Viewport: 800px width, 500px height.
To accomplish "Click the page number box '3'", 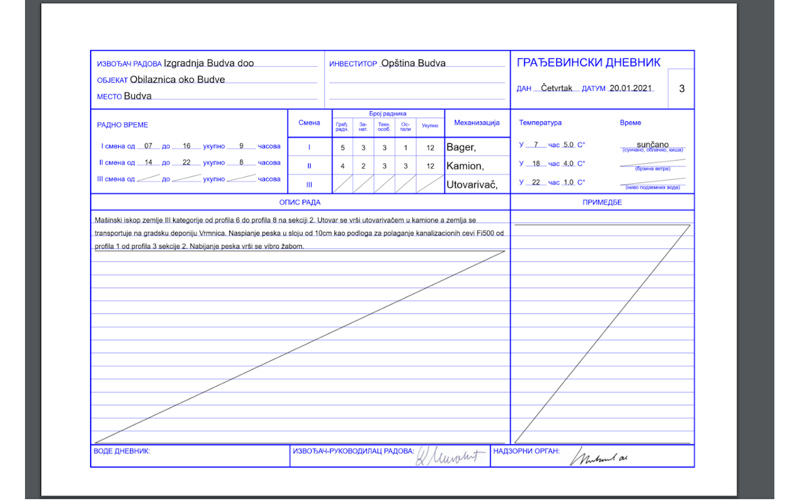I will tap(681, 88).
